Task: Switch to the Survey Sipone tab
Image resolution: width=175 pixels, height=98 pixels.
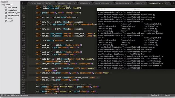Action: click(37, 3)
